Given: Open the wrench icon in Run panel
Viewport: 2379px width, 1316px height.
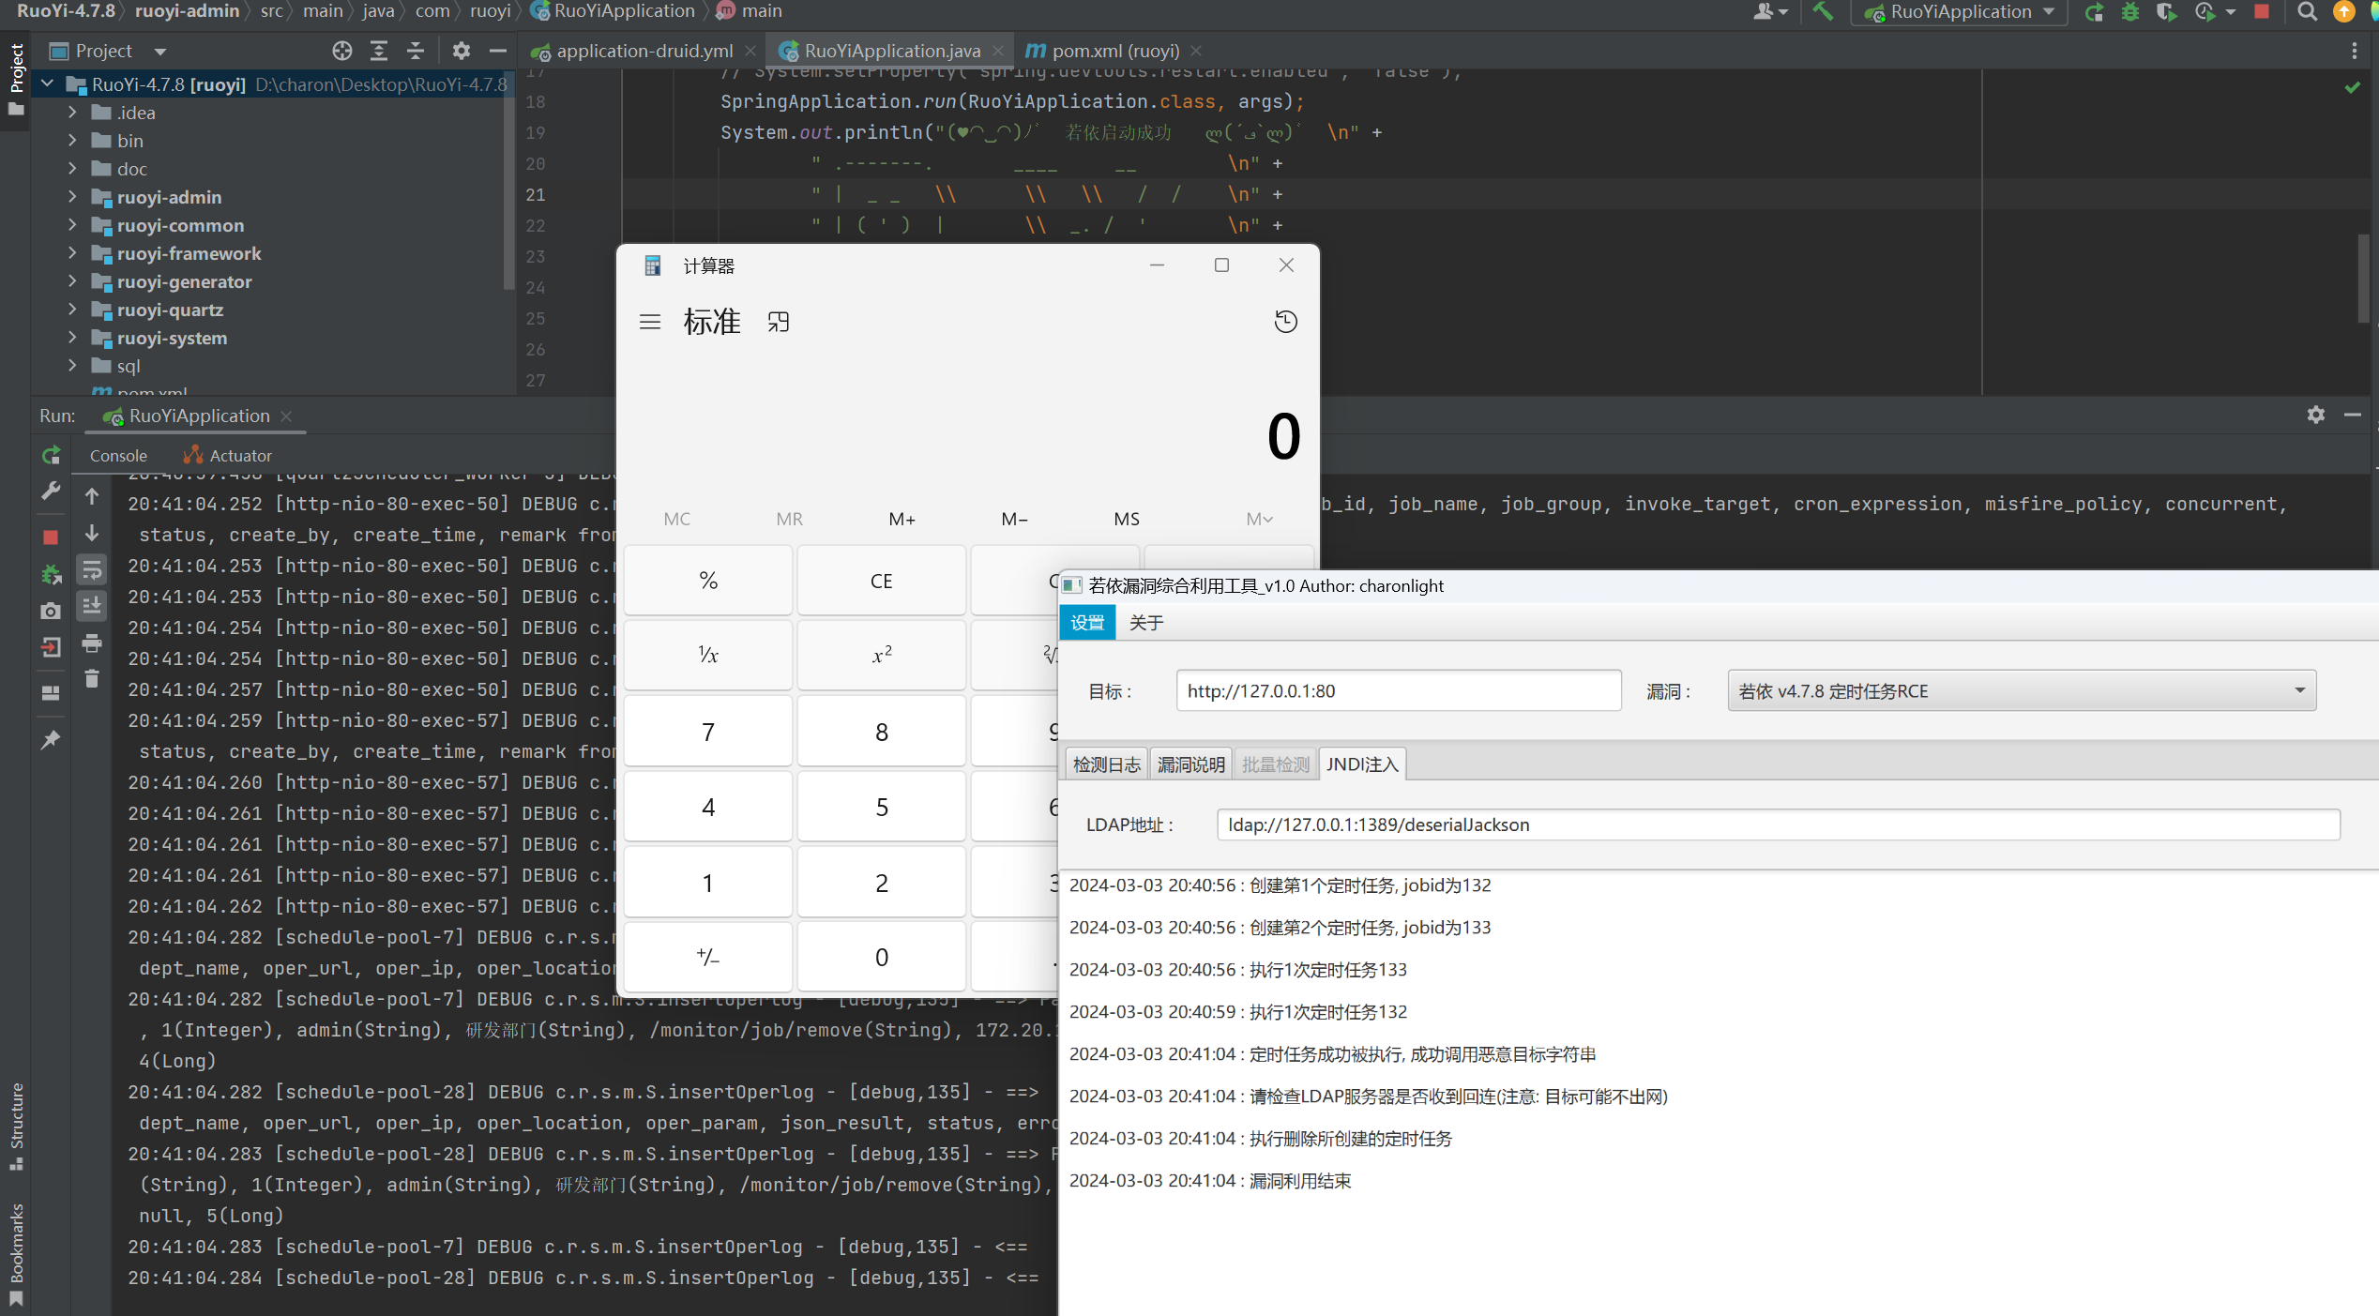Looking at the screenshot, I should [51, 492].
